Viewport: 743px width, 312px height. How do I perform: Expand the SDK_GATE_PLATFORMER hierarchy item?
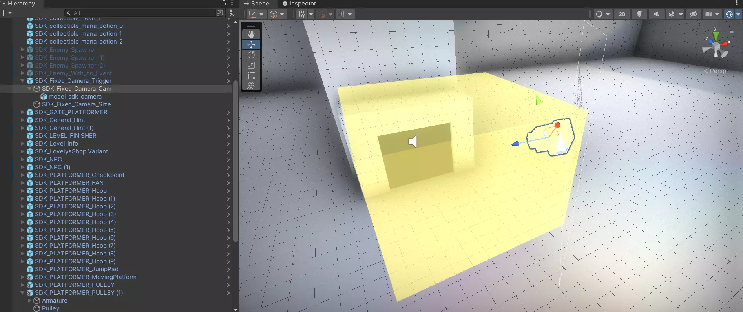[x=22, y=112]
